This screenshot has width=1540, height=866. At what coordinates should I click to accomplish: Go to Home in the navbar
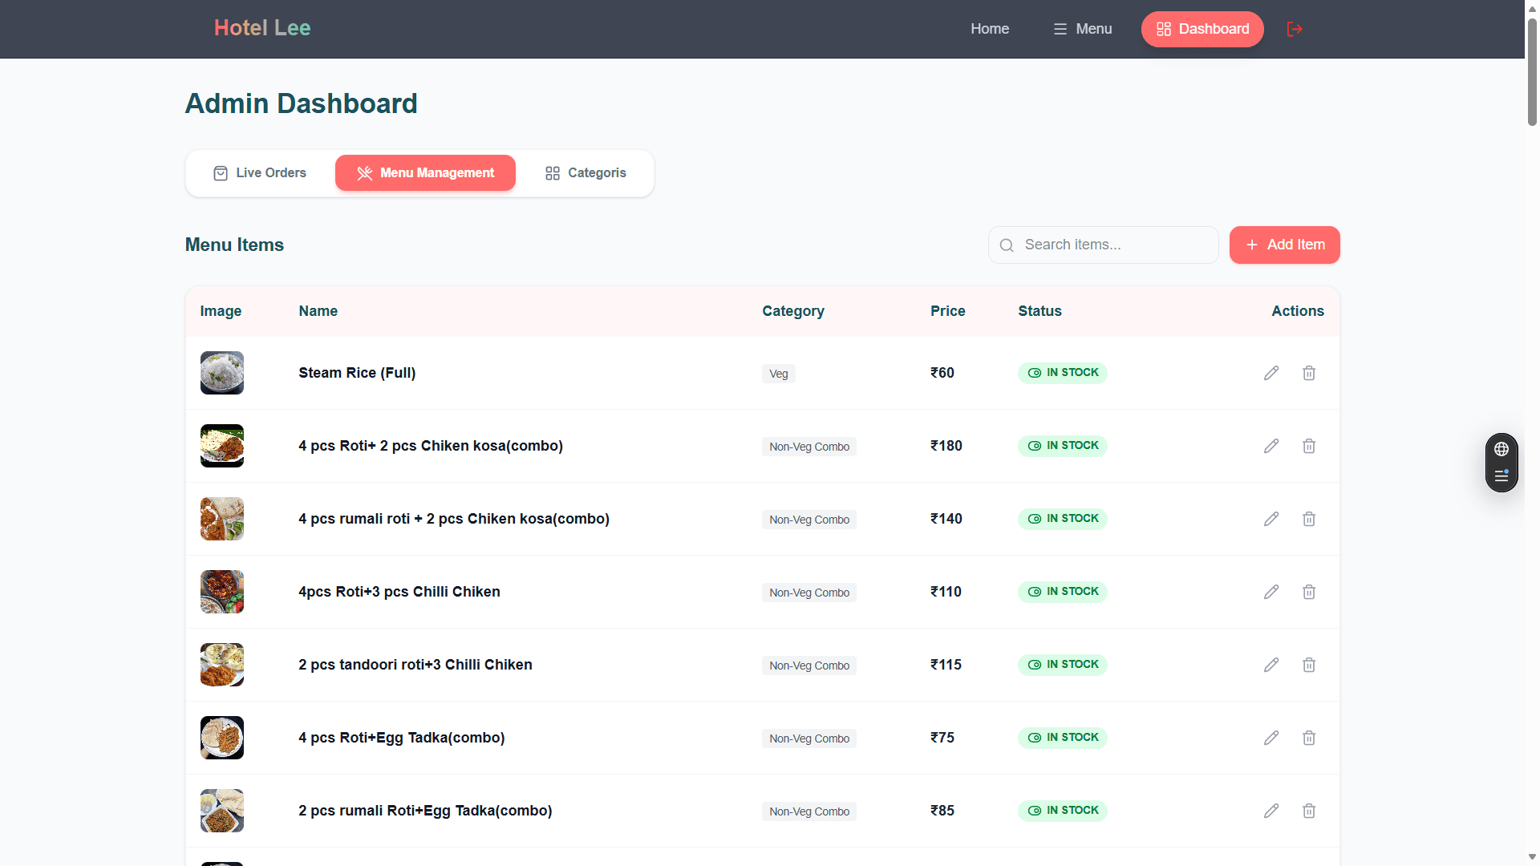pos(990,29)
